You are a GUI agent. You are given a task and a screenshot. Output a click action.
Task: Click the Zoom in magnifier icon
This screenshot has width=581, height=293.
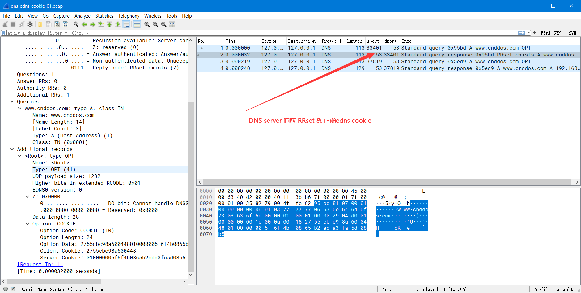(147, 24)
